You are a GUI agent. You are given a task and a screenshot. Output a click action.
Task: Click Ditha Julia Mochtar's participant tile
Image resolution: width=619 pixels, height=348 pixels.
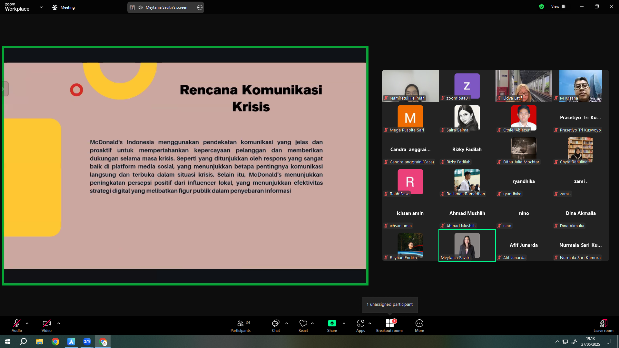coord(524,150)
